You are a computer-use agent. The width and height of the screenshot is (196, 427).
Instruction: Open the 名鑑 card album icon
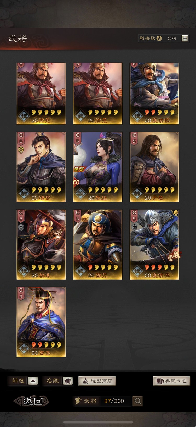pos(68,381)
